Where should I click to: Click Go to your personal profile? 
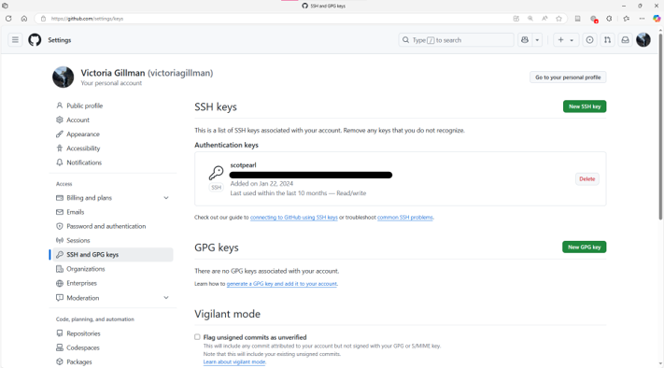[568, 78]
